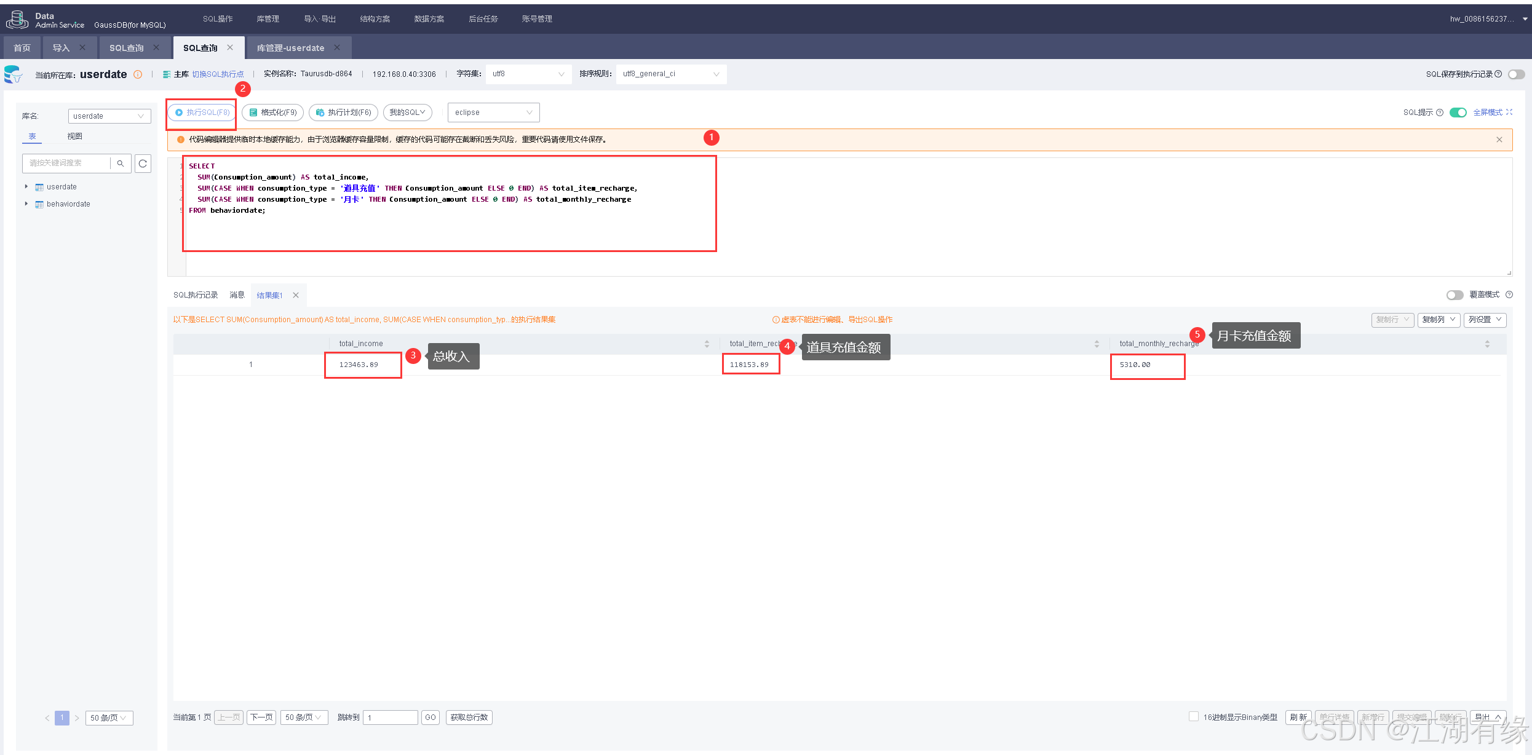This screenshot has height=755, width=1532.
Task: Sort the total_income column
Action: pyautogui.click(x=707, y=344)
